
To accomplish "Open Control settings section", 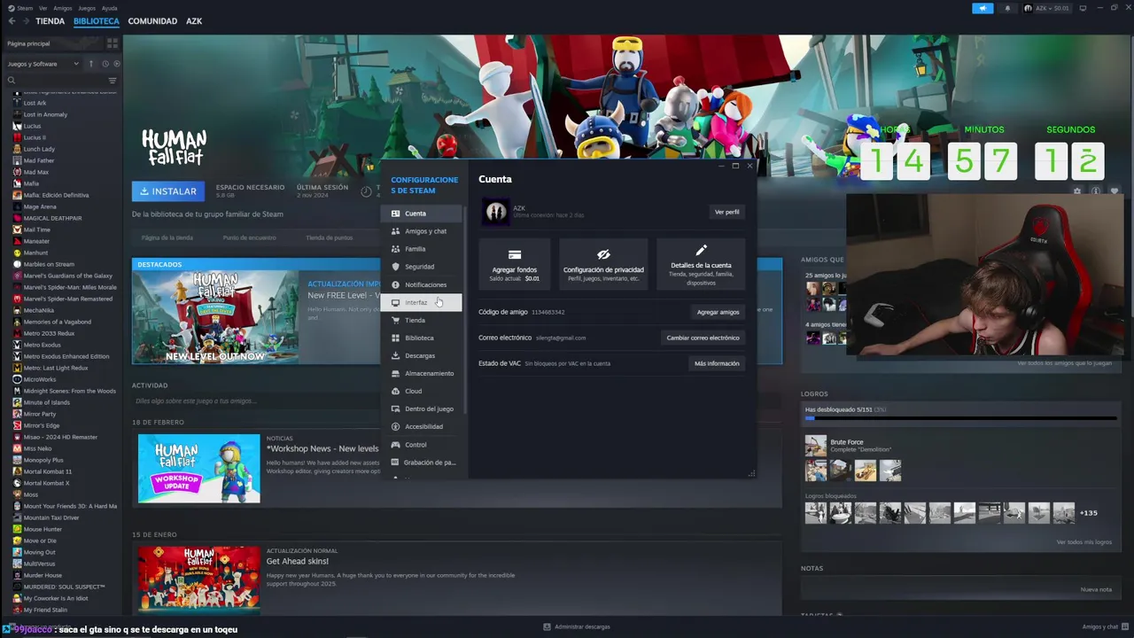I will 422,445.
